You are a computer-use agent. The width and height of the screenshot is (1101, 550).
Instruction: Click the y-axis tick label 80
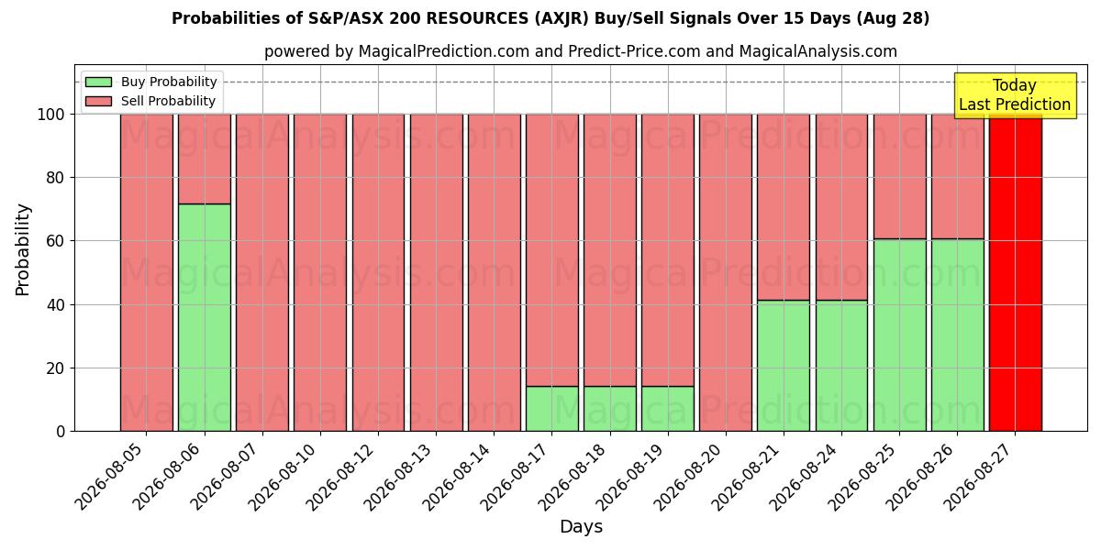click(x=56, y=178)
